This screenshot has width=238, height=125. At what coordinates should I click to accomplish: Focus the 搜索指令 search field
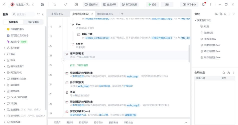(x=23, y=14)
